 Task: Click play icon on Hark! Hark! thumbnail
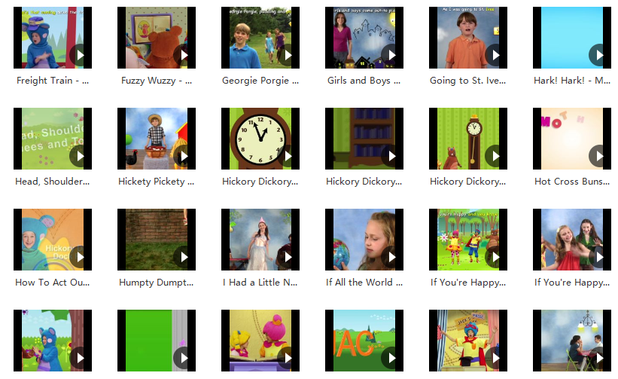(598, 55)
